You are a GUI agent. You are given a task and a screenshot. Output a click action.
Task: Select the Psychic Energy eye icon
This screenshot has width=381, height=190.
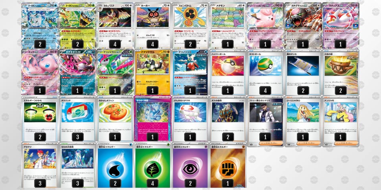click(x=190, y=169)
